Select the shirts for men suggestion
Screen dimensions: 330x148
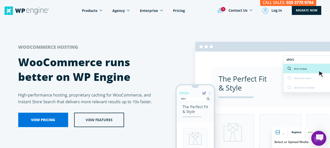[x=307, y=78]
